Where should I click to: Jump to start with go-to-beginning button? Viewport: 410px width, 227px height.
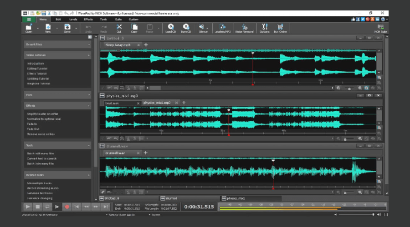coord(77,207)
